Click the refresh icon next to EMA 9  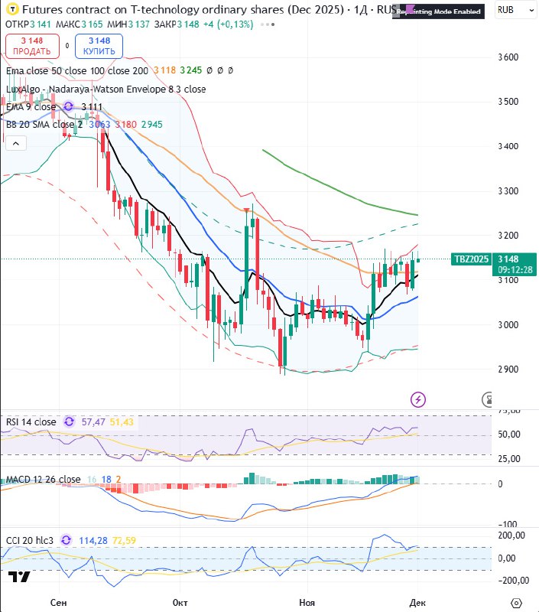[69, 107]
